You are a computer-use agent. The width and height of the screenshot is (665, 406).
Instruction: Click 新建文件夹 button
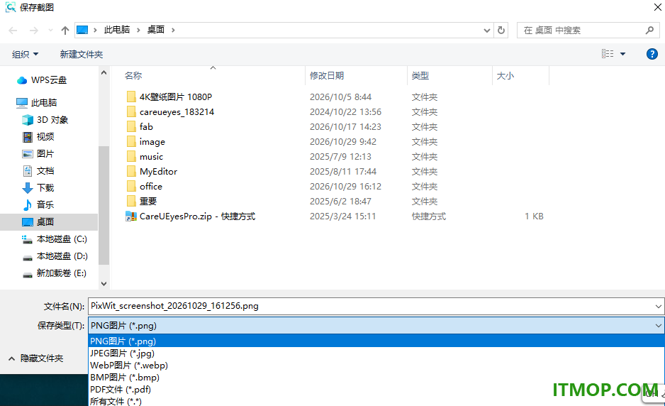click(x=82, y=55)
